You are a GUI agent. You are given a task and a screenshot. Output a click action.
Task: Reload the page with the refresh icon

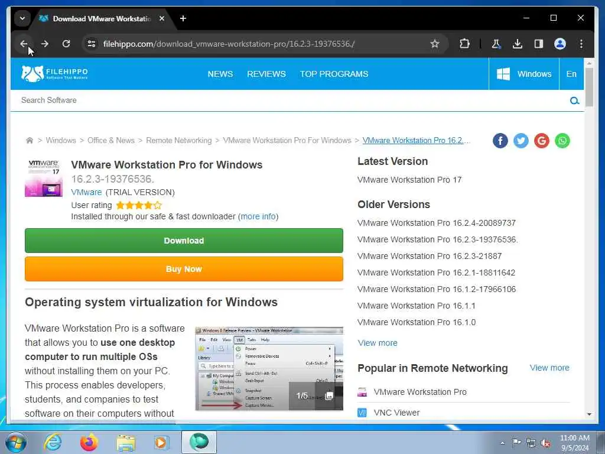tap(66, 44)
